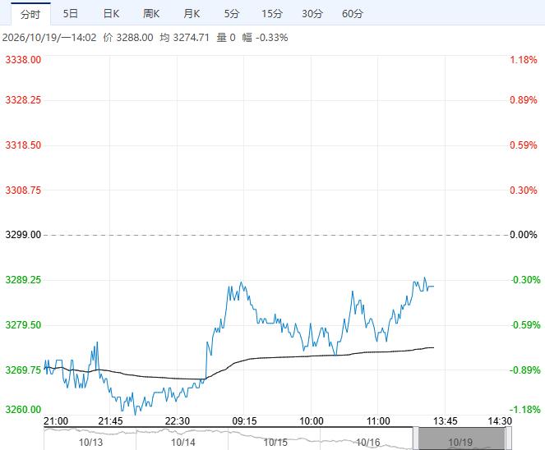Click the 10:00 time axis label

coord(312,421)
